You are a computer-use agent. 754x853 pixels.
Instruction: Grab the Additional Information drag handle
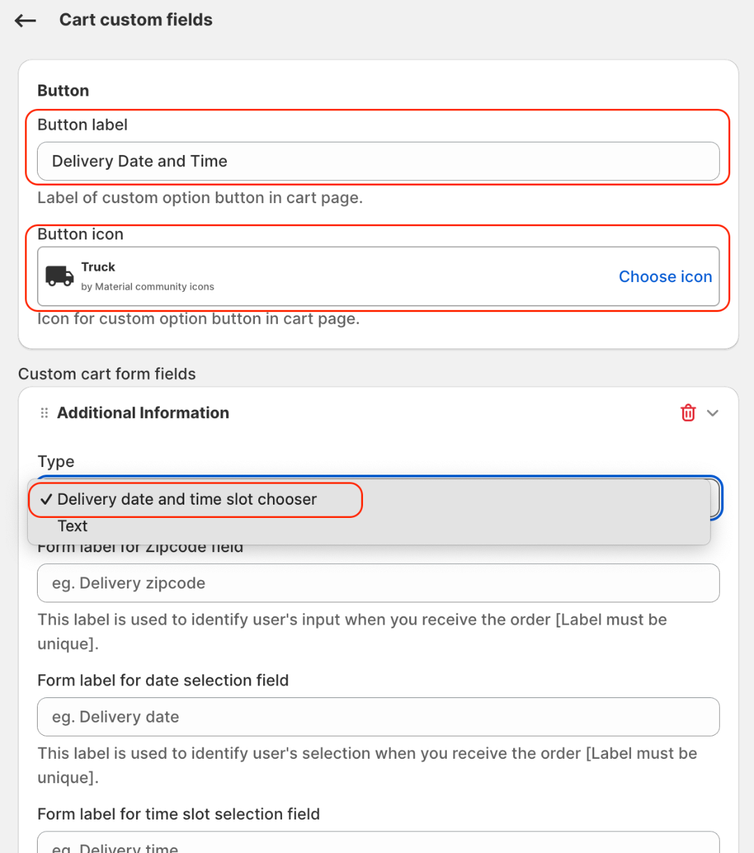[x=45, y=413]
